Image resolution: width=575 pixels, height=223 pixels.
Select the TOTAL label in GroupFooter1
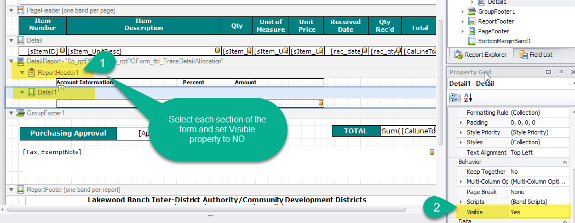tap(356, 131)
